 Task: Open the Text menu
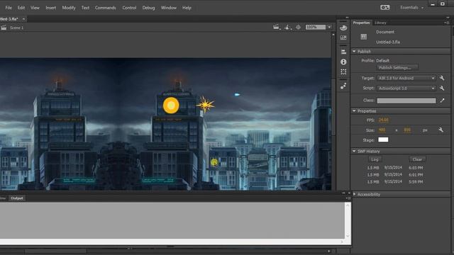(85, 8)
